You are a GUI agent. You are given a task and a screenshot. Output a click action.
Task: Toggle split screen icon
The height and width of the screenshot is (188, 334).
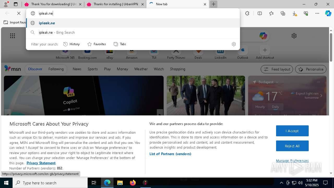point(260,13)
